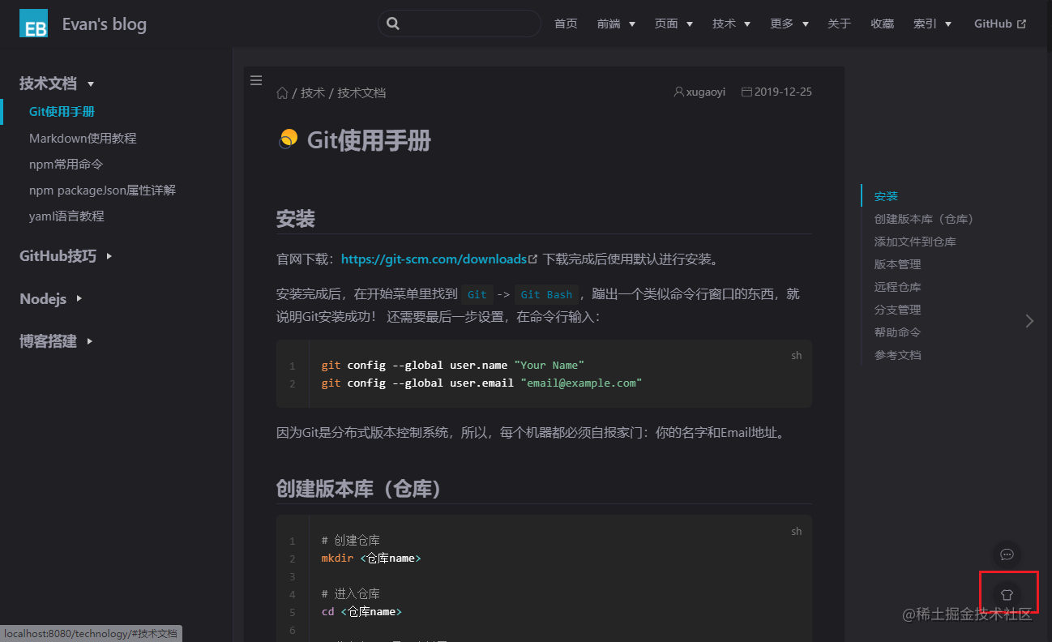The height and width of the screenshot is (642, 1052).
Task: Collapse the 技术文档 sidebar group
Action: point(57,83)
